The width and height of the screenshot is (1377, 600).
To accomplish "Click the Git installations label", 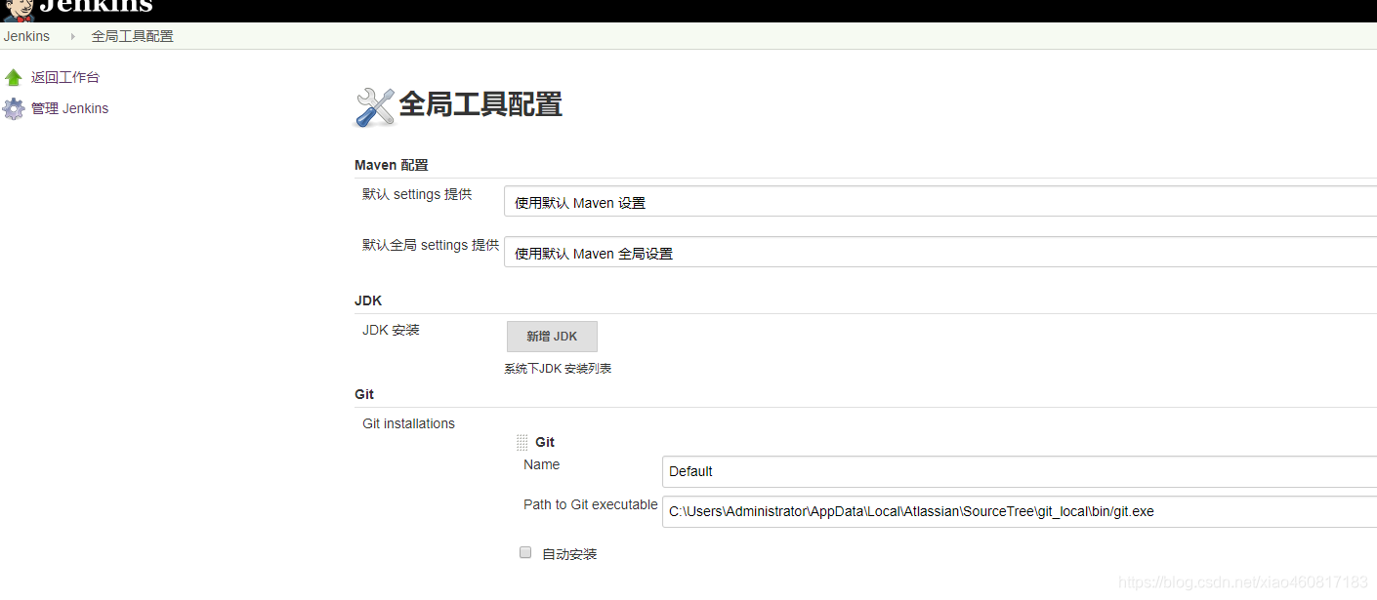I will point(408,423).
